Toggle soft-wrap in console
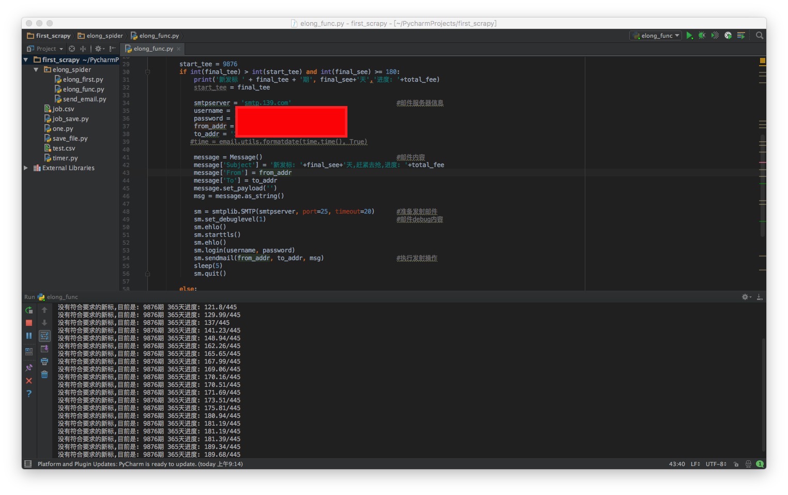Screen dimensions: 788x495 44,336
